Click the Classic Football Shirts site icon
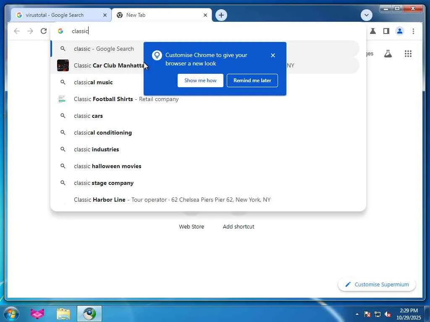This screenshot has height=322, width=430. pyautogui.click(x=62, y=99)
